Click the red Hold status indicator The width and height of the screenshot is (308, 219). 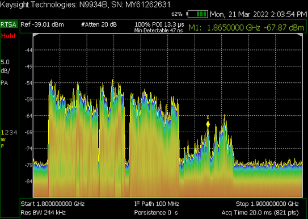click(8, 36)
